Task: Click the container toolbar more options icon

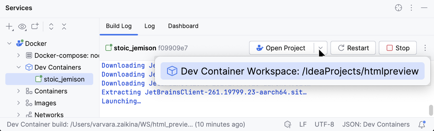Action: (425, 48)
